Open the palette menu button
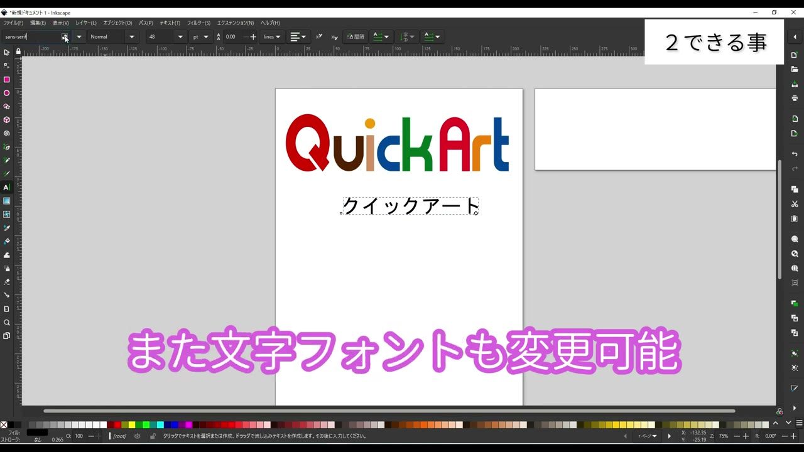804x452 pixels. click(799, 423)
